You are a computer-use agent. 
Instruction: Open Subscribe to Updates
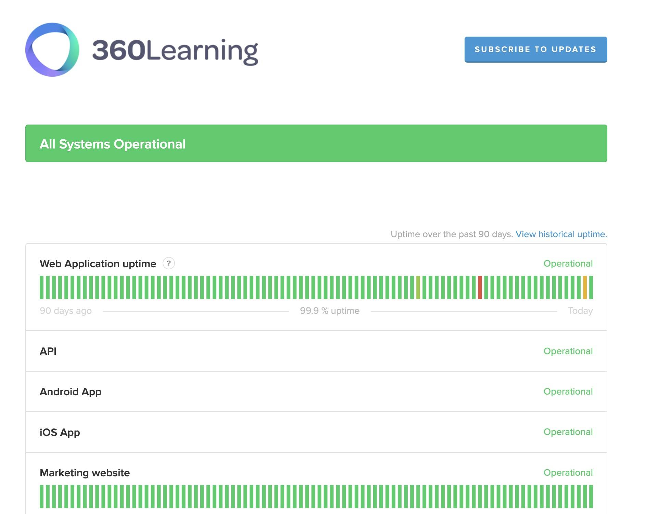tap(535, 49)
